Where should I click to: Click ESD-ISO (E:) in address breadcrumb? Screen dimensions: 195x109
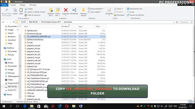(x=34, y=22)
